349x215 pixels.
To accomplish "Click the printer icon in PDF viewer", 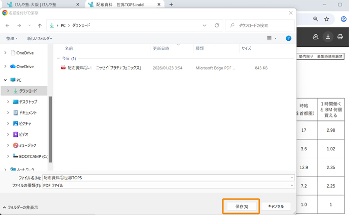I will tap(341, 37).
